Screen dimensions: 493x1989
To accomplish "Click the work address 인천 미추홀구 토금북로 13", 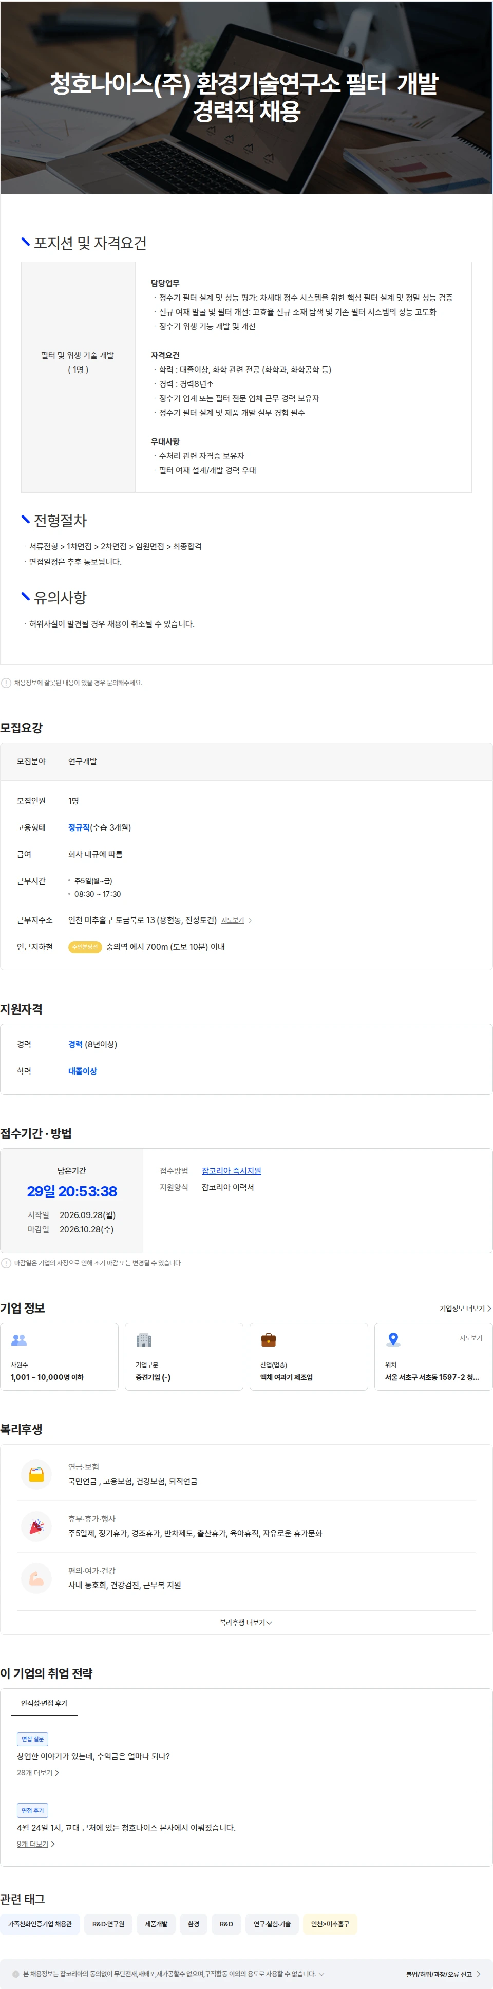I will [x=142, y=920].
